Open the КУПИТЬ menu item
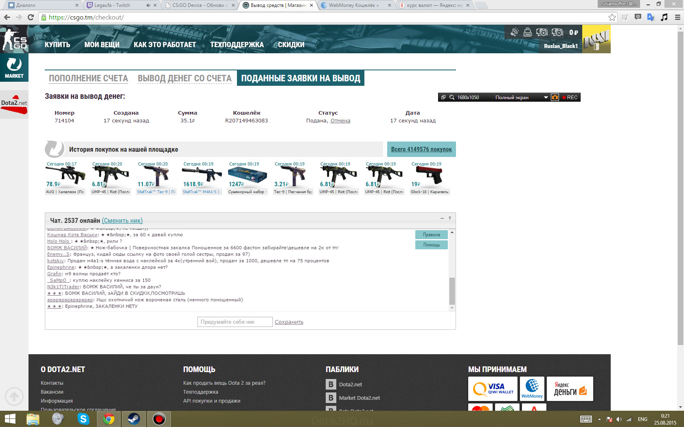Image resolution: width=684 pixels, height=427 pixels. coord(57,45)
